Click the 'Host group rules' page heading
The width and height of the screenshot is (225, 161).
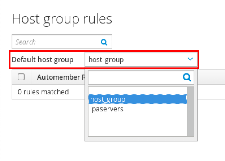point(62,19)
